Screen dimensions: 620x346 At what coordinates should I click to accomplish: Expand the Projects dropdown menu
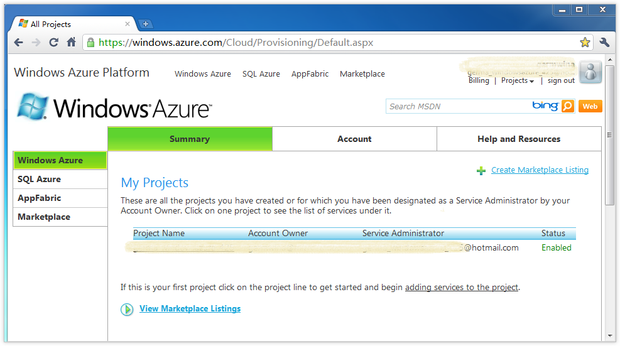518,81
